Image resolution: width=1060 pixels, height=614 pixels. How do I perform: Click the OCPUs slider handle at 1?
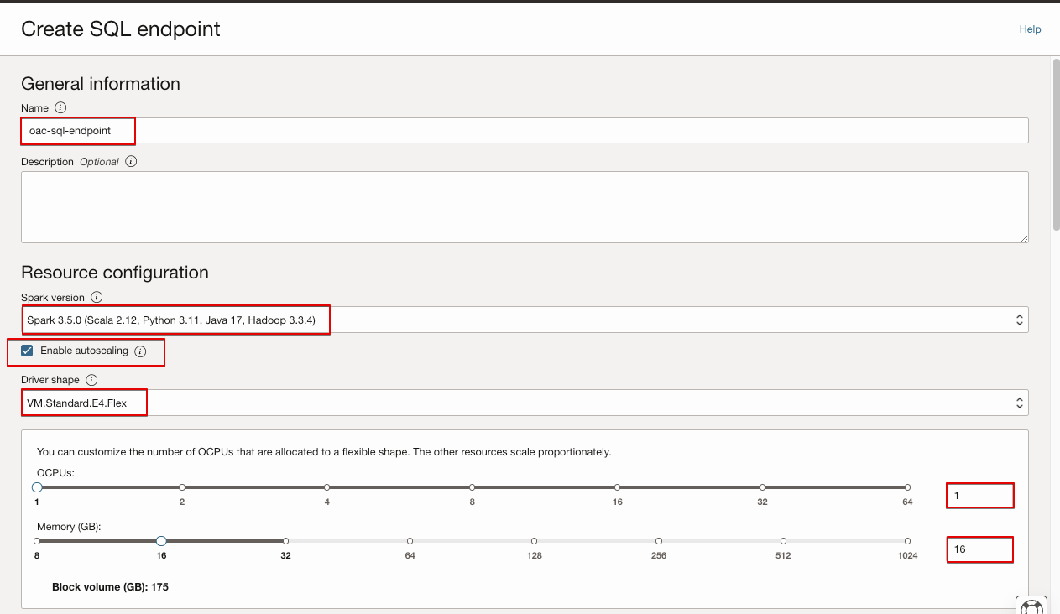pyautogui.click(x=37, y=487)
